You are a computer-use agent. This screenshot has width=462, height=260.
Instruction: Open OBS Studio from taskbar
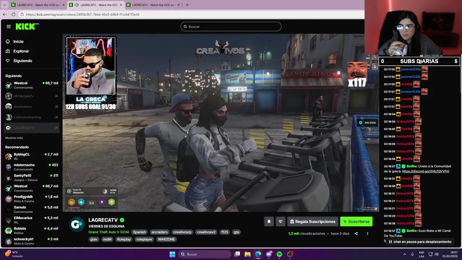[290, 254]
